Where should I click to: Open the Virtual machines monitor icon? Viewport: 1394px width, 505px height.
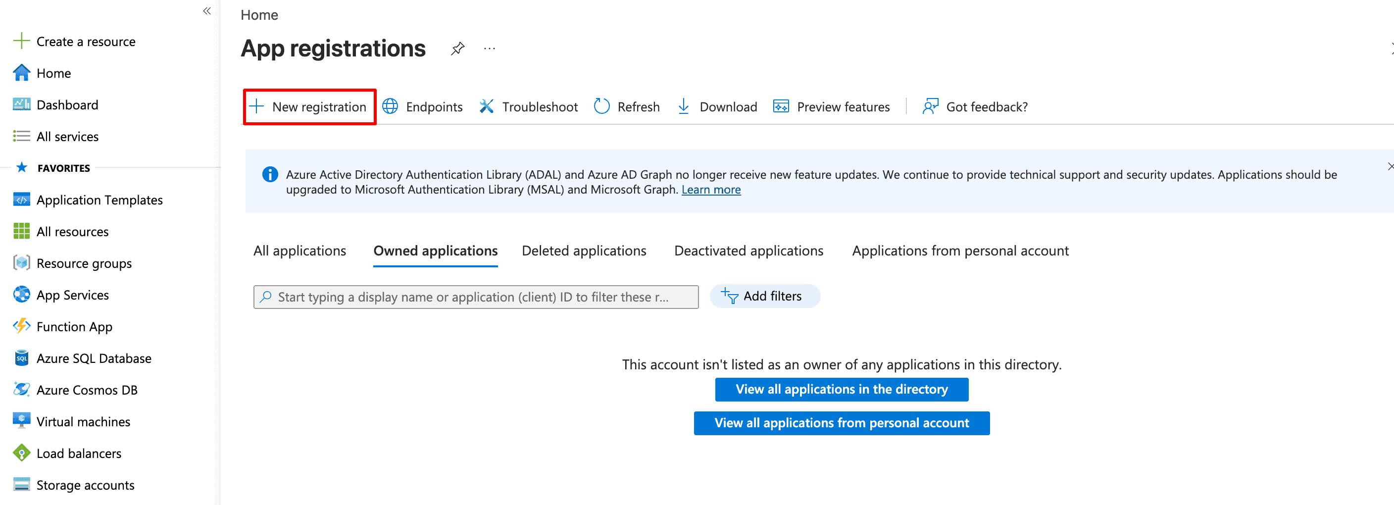tap(21, 421)
